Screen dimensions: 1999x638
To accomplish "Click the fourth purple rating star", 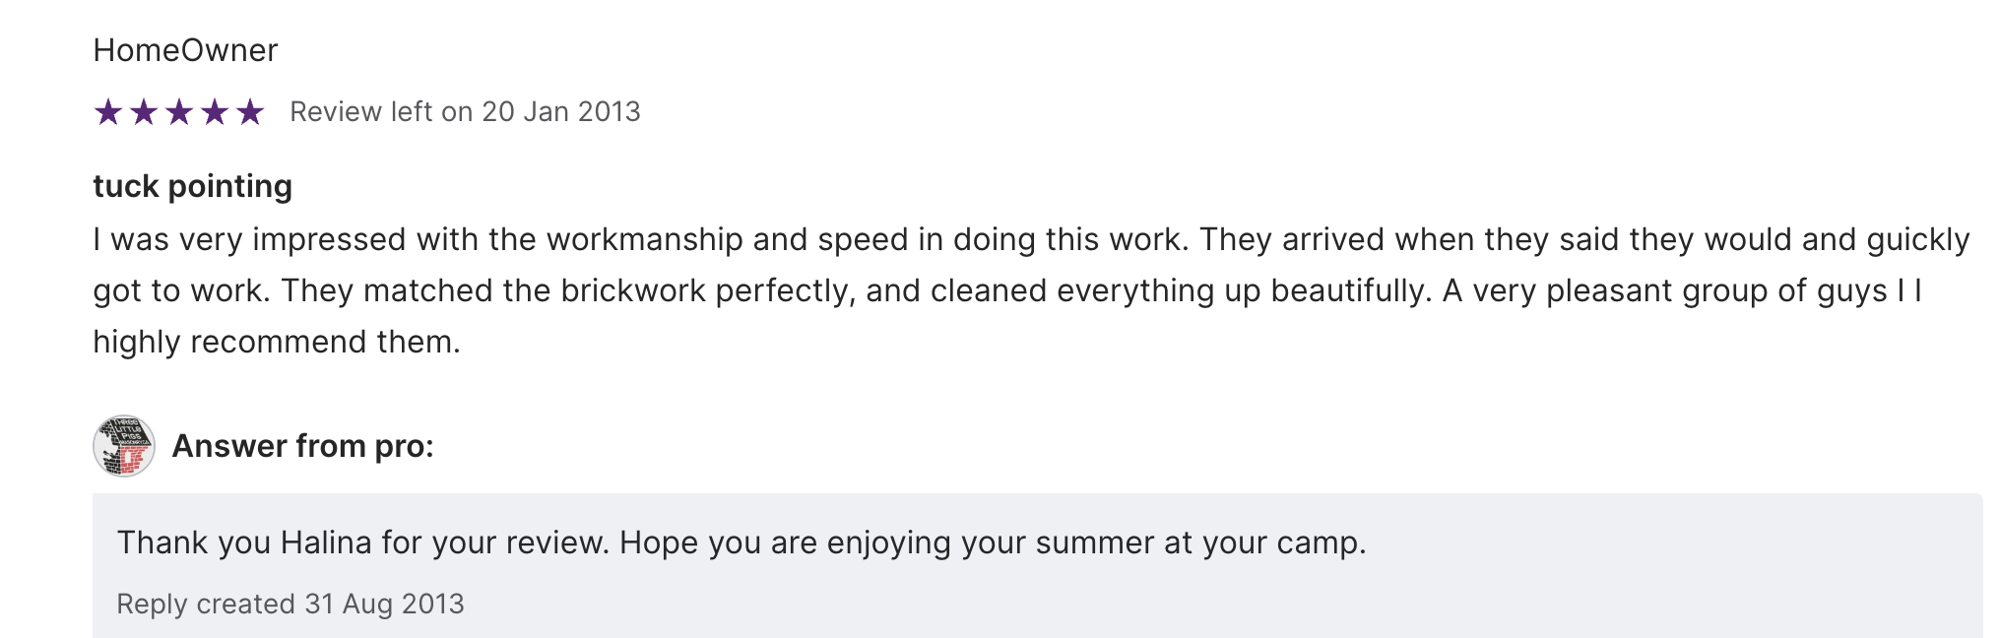I will 215,112.
